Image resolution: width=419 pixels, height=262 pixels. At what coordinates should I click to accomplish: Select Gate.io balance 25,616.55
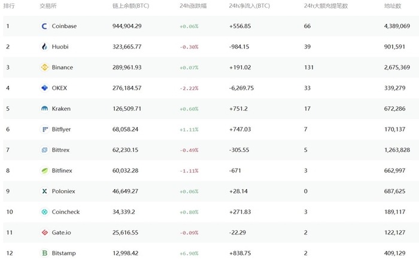[125, 232]
